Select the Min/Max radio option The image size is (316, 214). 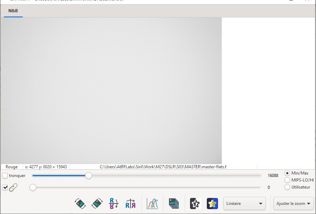click(287, 173)
